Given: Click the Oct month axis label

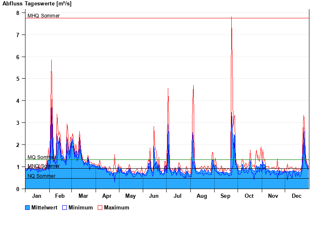Looking at the screenshot, I should coord(249,196).
